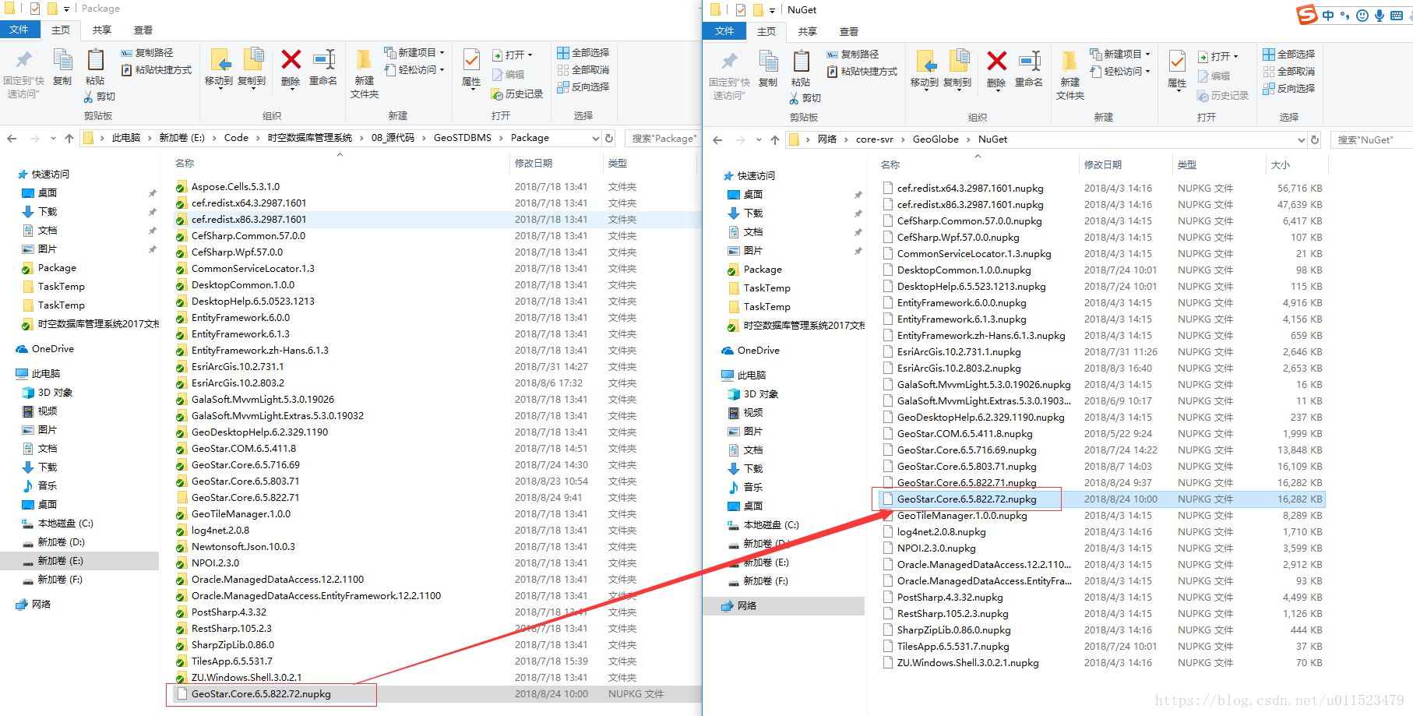Click Rename icon in NuGet window ribbon
1413x716 pixels.
point(1029,62)
